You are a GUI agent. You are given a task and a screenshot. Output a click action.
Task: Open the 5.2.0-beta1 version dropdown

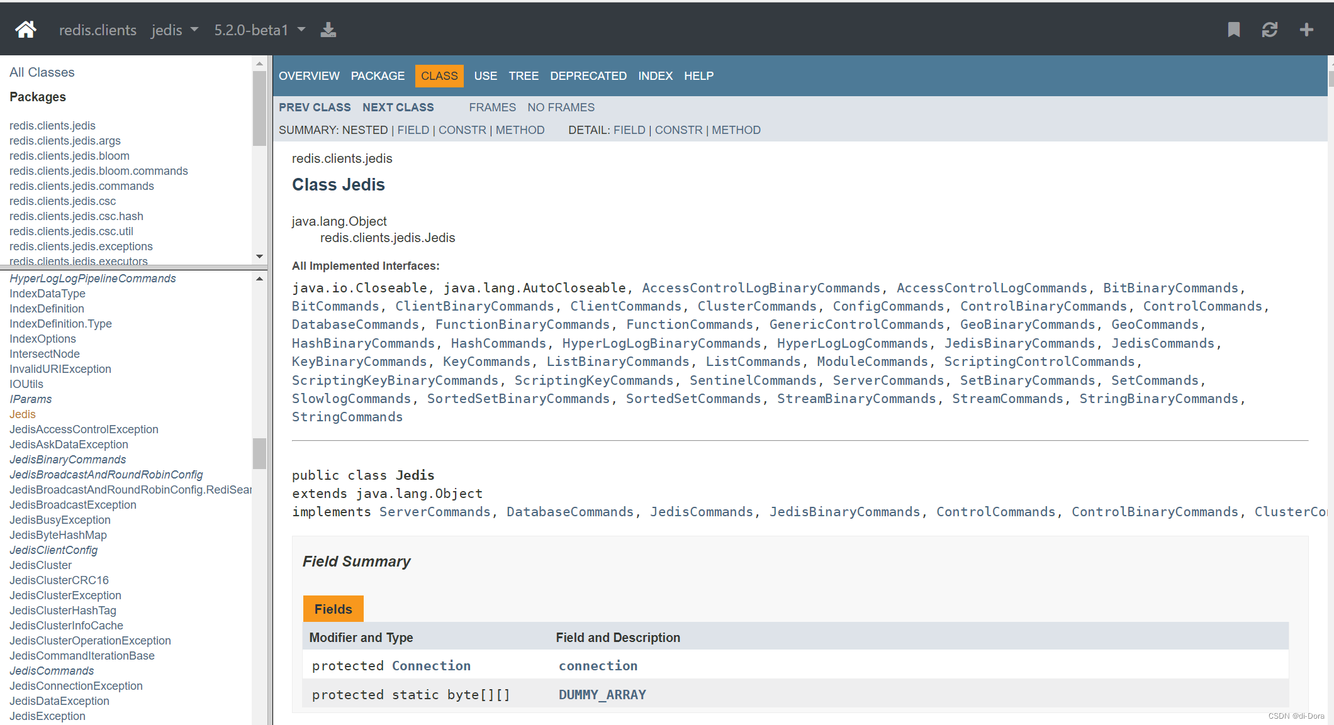(259, 30)
